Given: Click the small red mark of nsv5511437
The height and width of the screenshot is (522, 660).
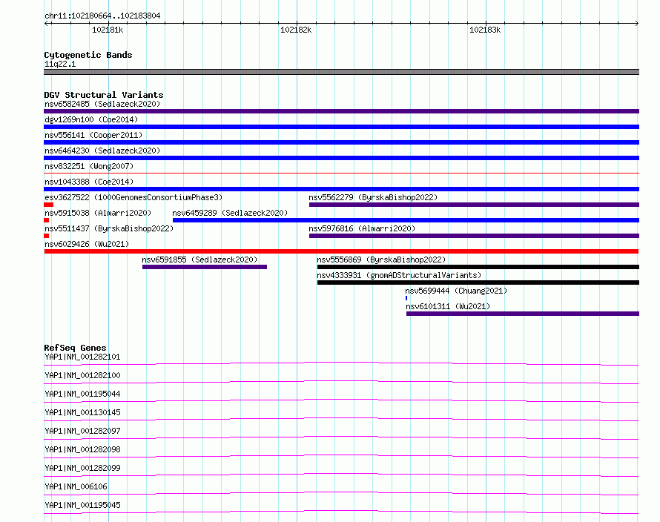Looking at the screenshot, I should pyautogui.click(x=46, y=236).
